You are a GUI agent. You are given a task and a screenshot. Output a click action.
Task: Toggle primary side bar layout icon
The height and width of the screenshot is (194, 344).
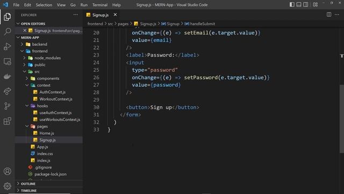(292, 5)
